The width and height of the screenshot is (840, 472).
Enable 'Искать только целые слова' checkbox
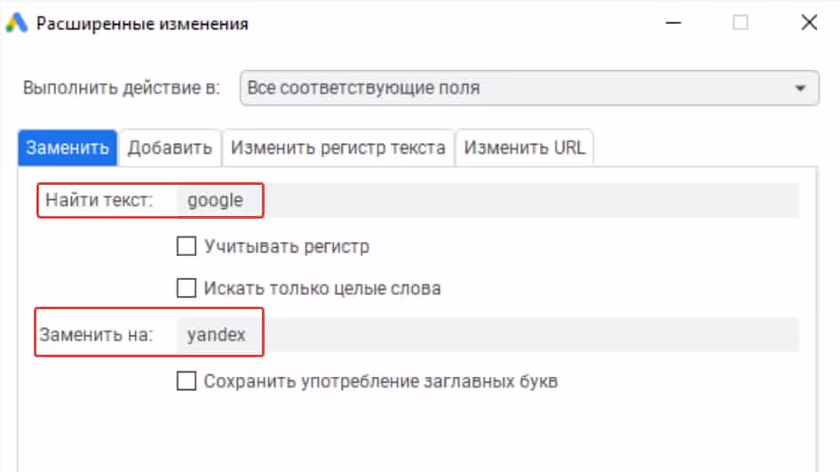(186, 288)
